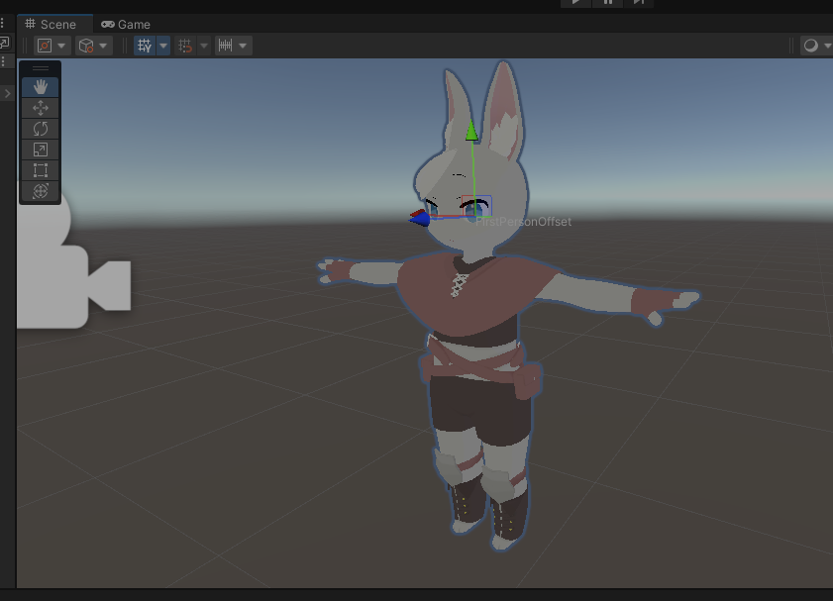Image resolution: width=833 pixels, height=601 pixels.
Task: Open the handle rotation dropdown arrow
Action: 103,46
